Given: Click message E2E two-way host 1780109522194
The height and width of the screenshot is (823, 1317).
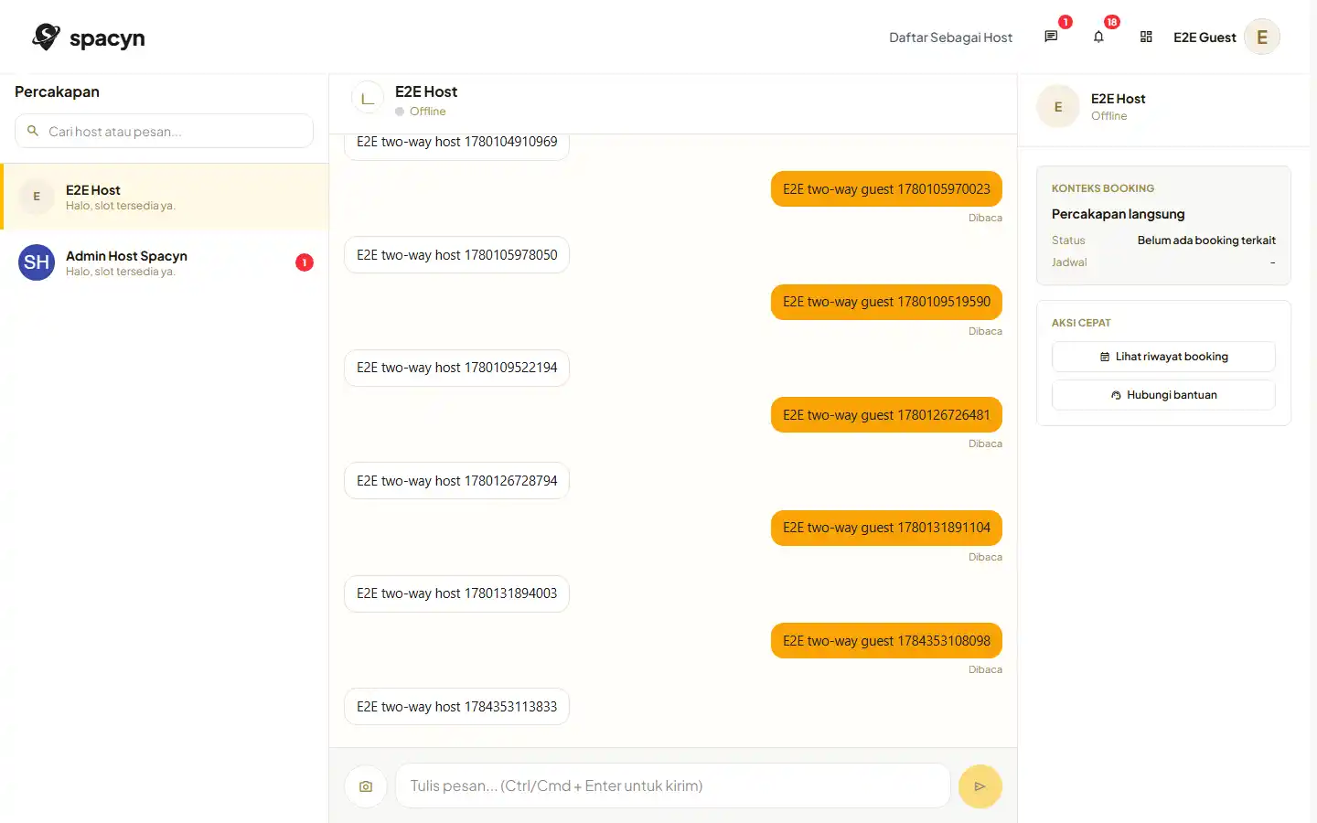Looking at the screenshot, I should (456, 368).
